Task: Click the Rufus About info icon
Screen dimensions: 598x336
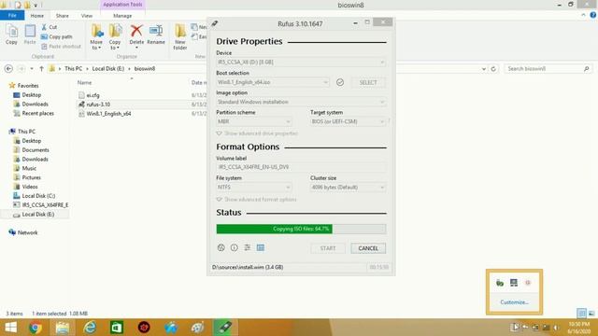Action: 235,248
